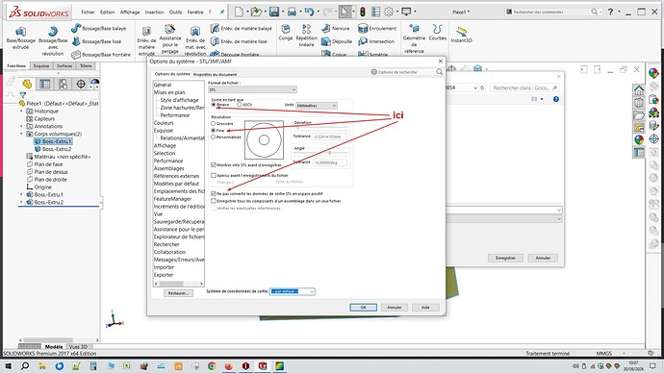The width and height of the screenshot is (664, 373).
Task: Launch Assistance pour le perçage
Action: [x=170, y=38]
